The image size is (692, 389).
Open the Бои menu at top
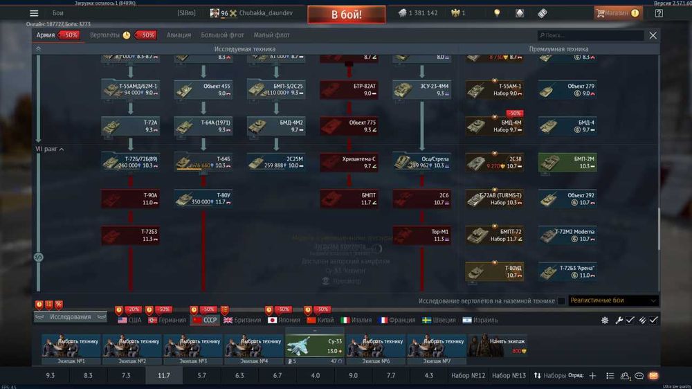point(58,13)
